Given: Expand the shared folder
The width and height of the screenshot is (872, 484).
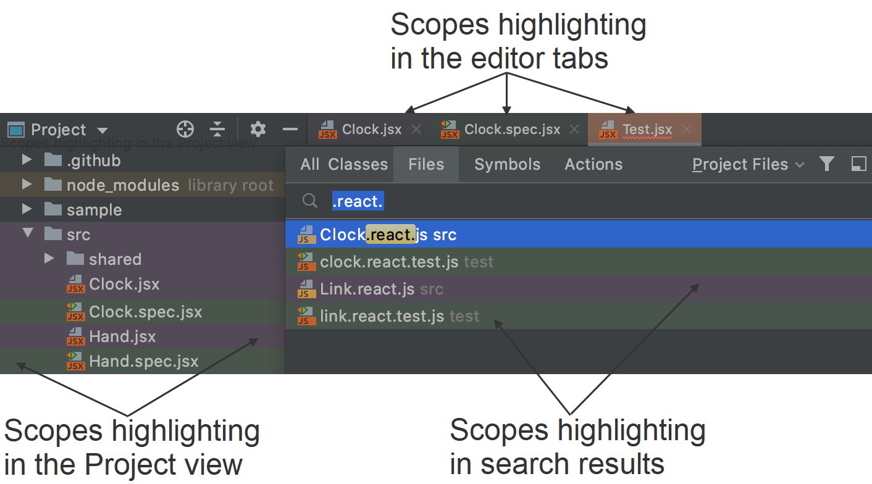Looking at the screenshot, I should 48,259.
